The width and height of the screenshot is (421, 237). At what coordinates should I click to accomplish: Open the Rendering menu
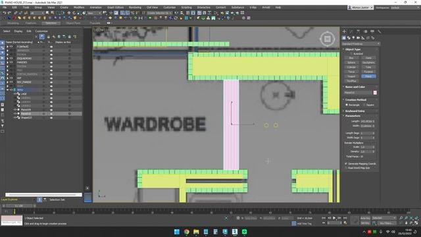(135, 7)
